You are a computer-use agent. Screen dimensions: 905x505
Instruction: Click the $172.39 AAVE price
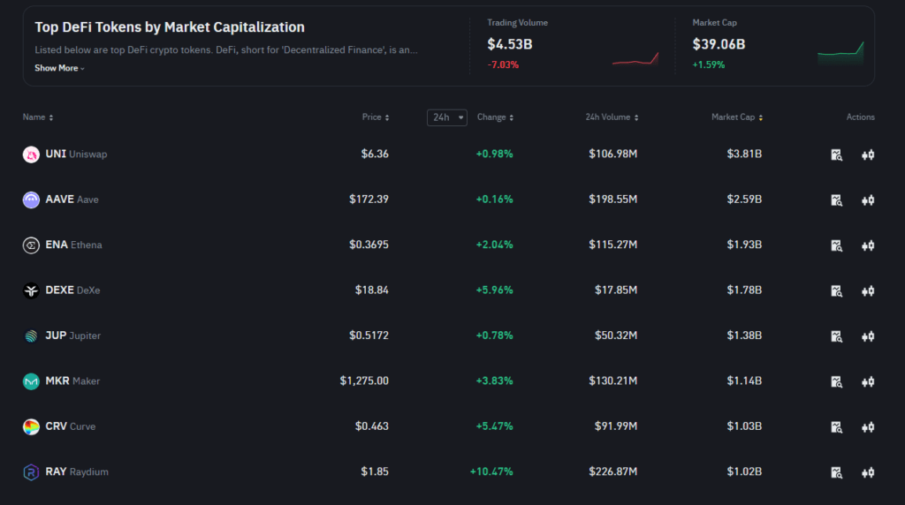tap(369, 200)
